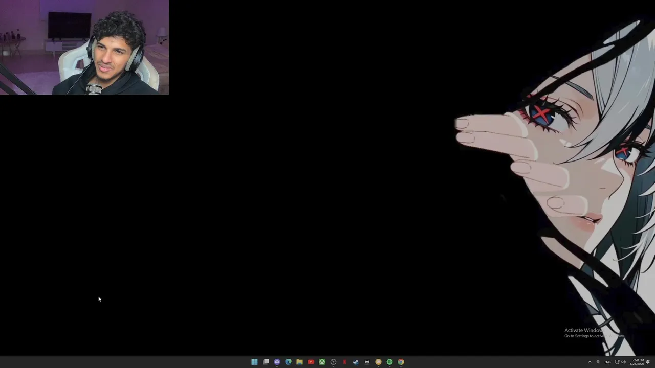This screenshot has height=368, width=655.
Task: Open the notification center bell icon
Action: point(648,362)
